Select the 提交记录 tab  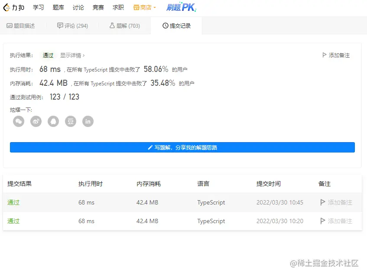click(x=176, y=26)
